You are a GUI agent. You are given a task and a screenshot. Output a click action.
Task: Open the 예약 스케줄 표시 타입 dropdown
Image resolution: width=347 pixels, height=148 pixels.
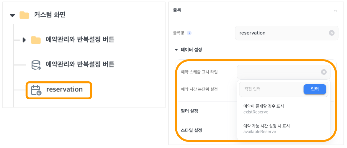click(284, 72)
